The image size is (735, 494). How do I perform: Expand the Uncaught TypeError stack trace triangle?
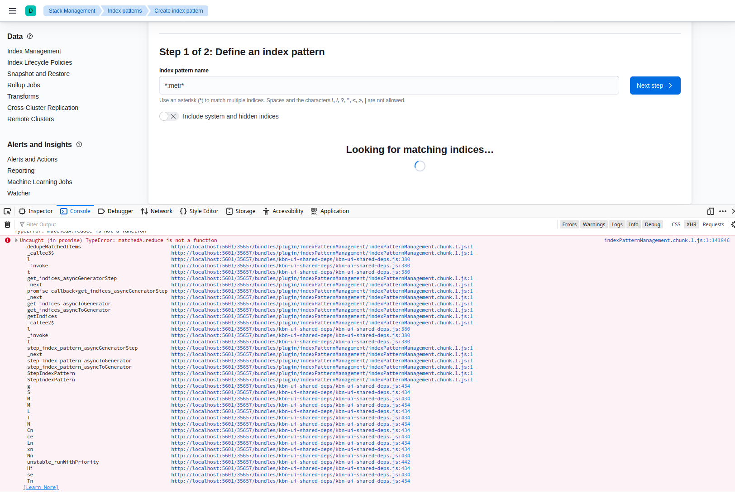tap(16, 240)
